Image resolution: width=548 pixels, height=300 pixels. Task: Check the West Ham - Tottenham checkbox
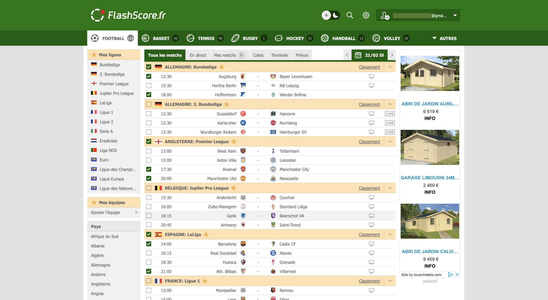tap(149, 151)
